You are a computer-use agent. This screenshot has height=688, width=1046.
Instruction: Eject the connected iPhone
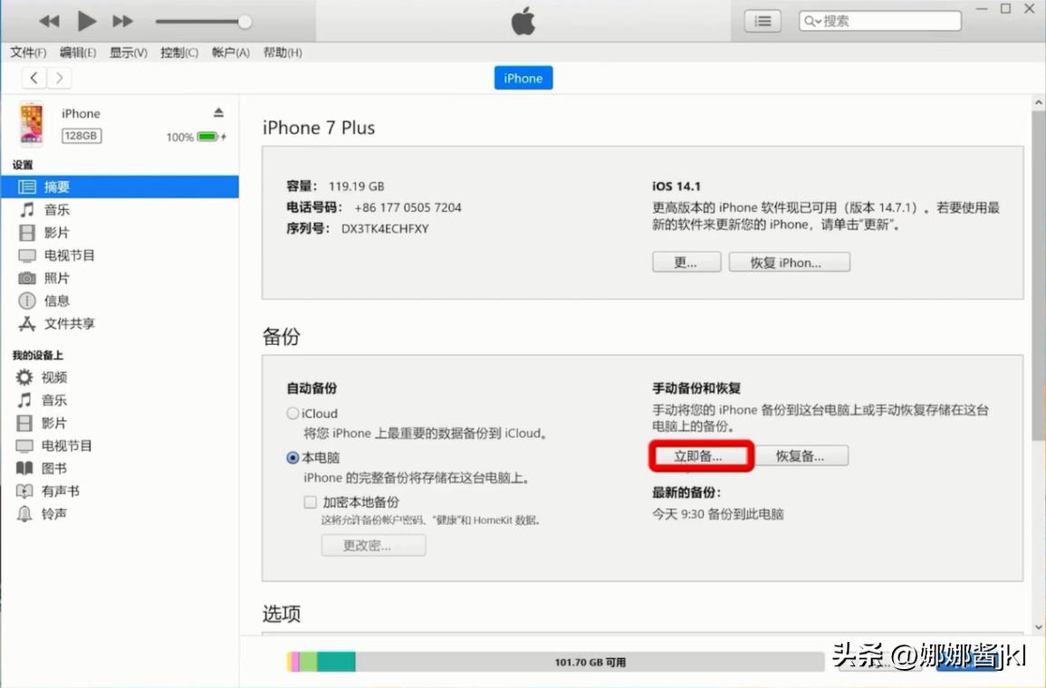point(217,112)
